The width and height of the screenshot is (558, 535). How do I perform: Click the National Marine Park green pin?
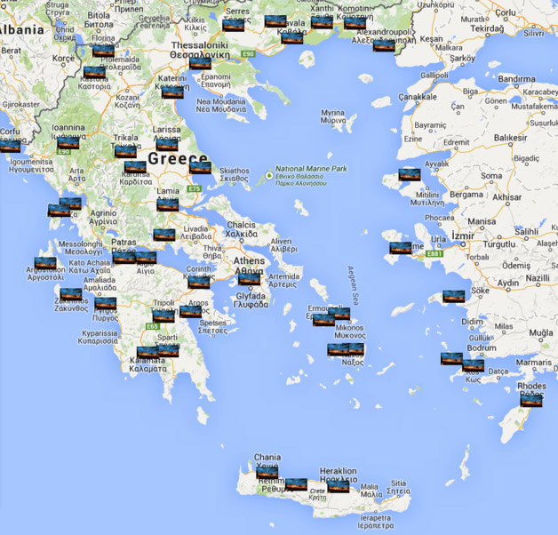point(269,175)
